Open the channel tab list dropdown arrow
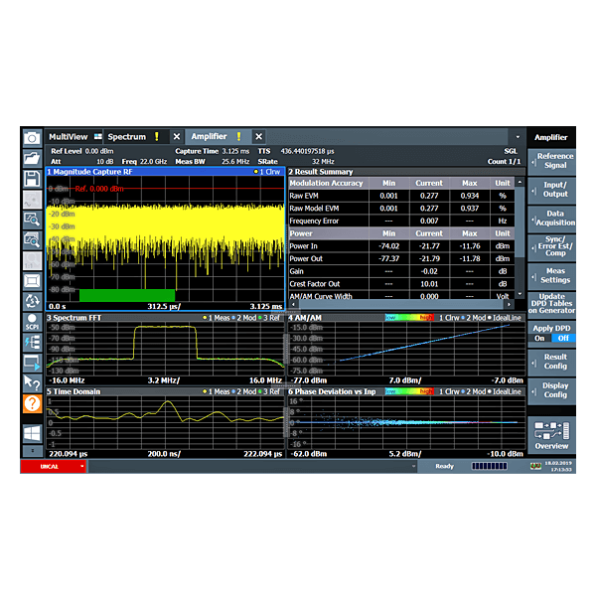The height and width of the screenshot is (596, 596). (518, 137)
